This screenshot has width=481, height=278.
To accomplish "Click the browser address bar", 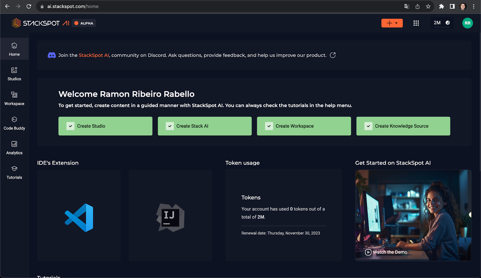I will (210, 6).
